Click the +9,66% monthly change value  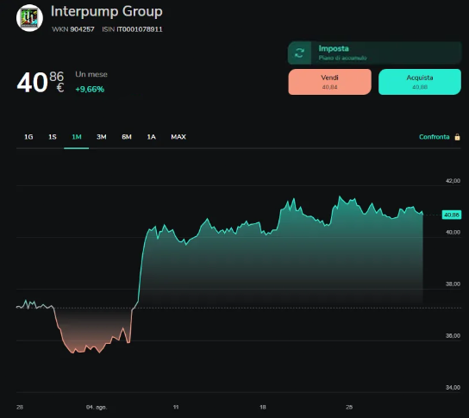coord(90,89)
